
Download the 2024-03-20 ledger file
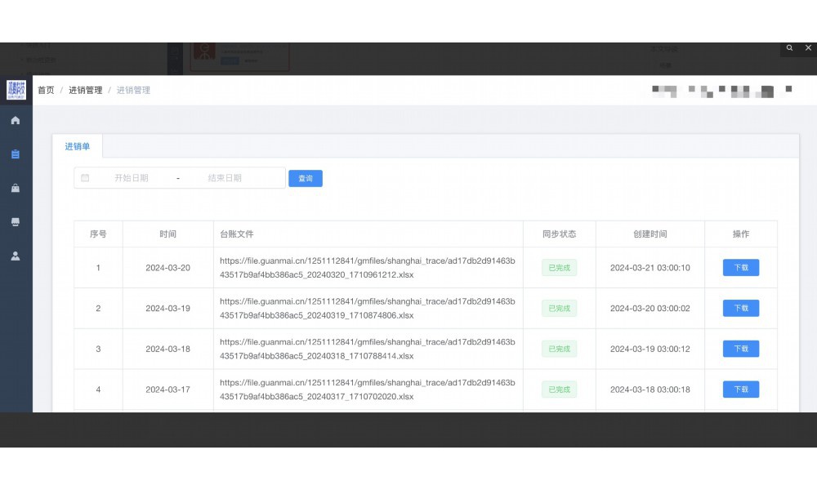click(740, 268)
